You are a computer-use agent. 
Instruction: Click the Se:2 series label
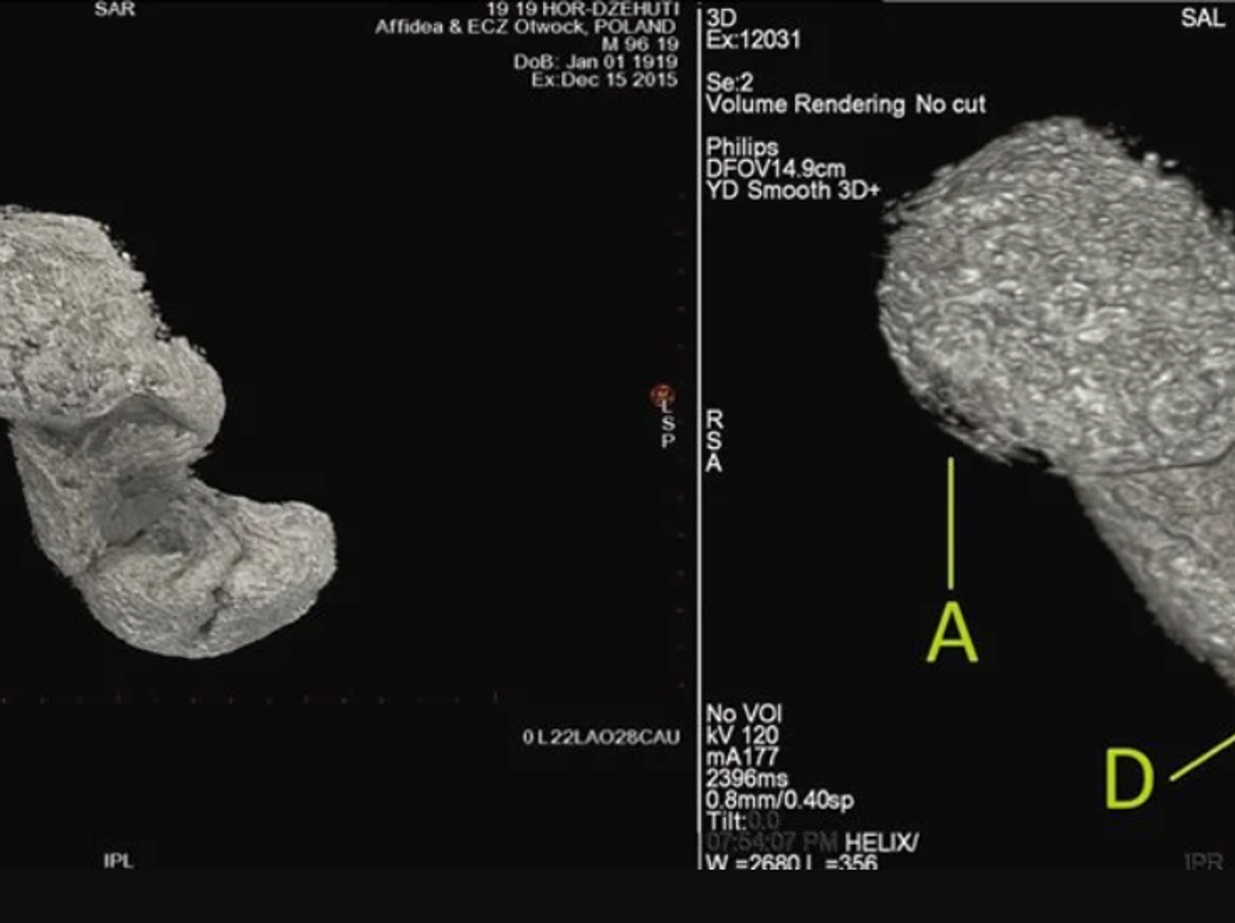[729, 82]
